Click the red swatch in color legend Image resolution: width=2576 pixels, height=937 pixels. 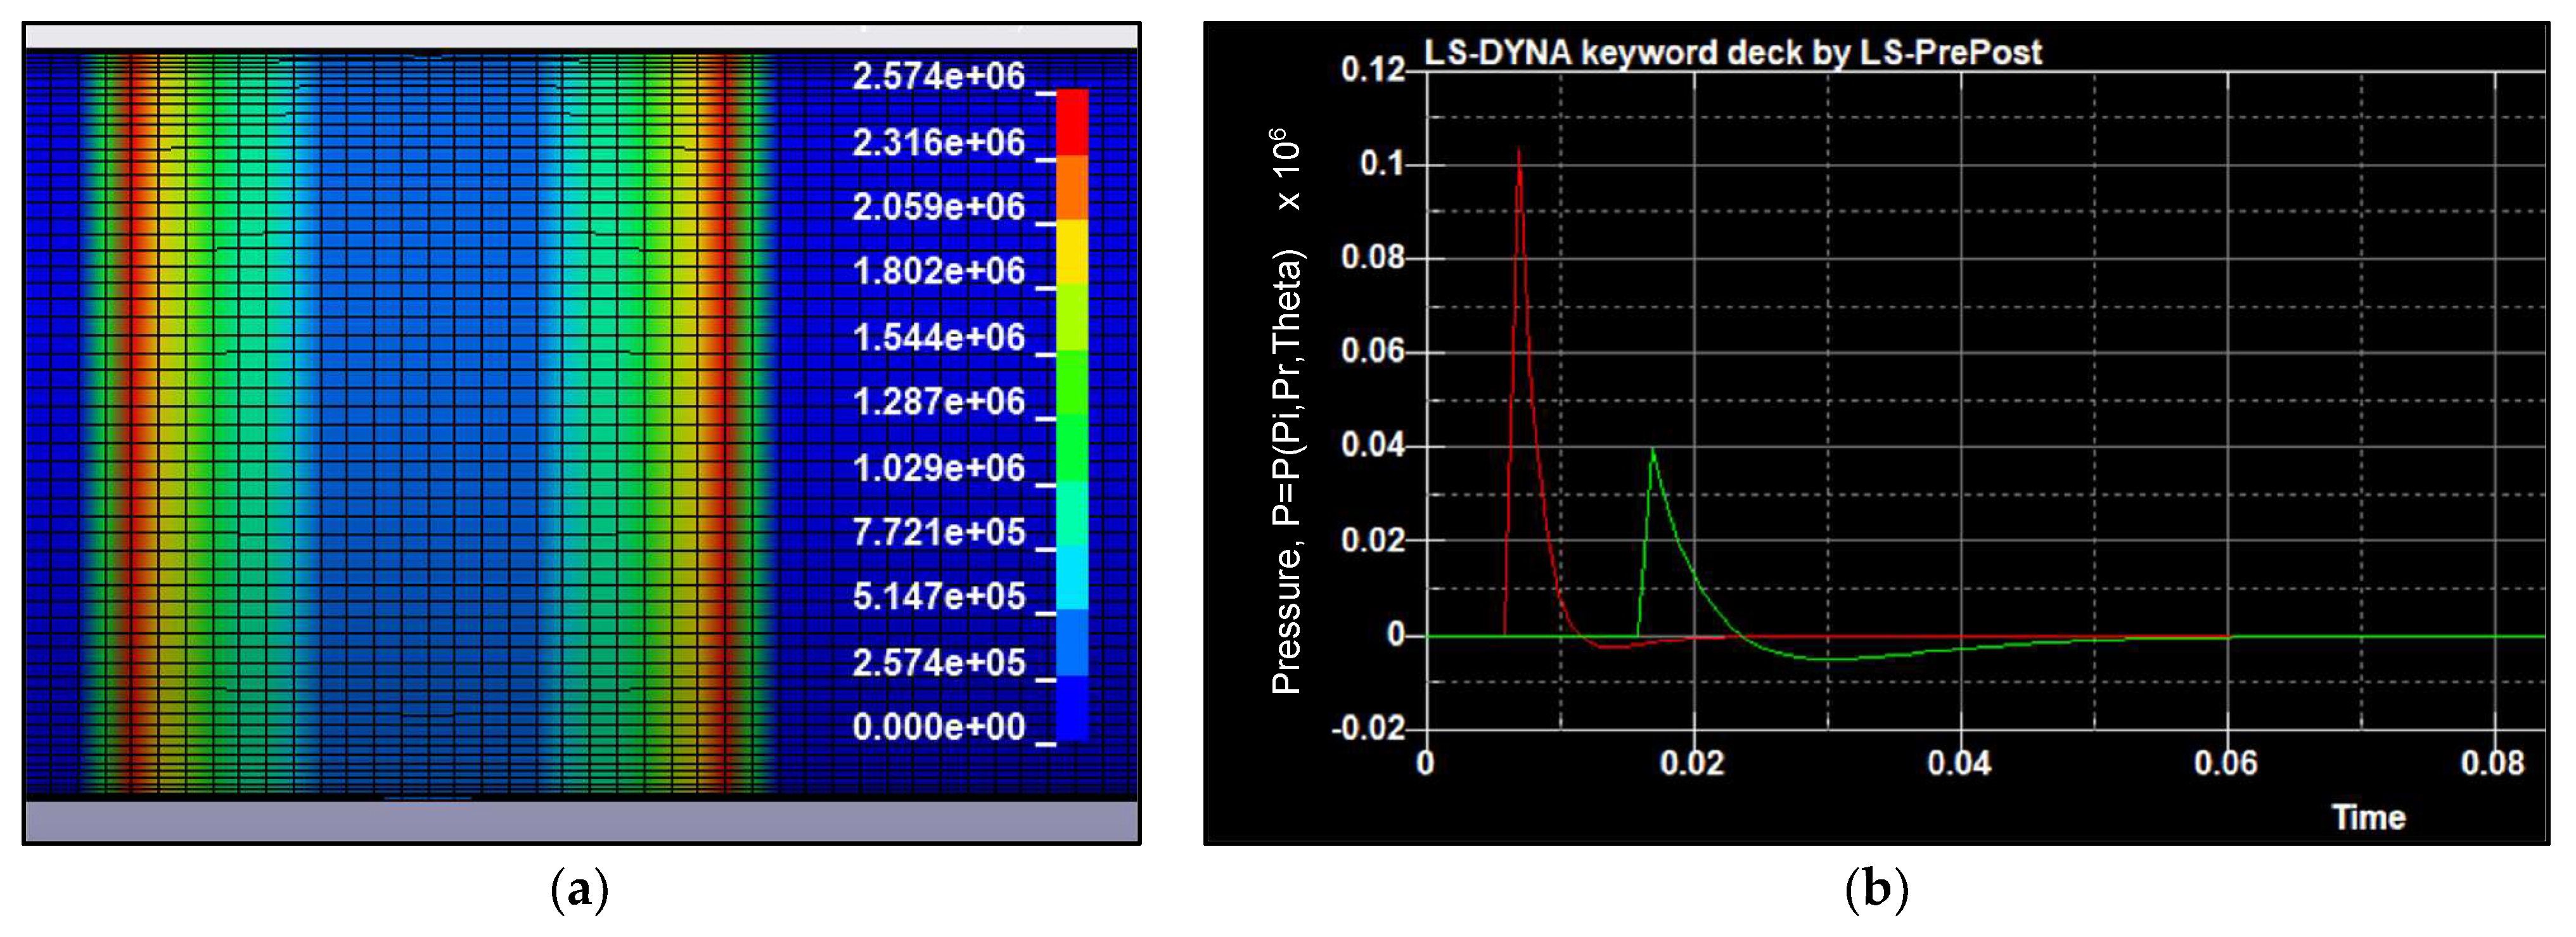pyautogui.click(x=1071, y=122)
